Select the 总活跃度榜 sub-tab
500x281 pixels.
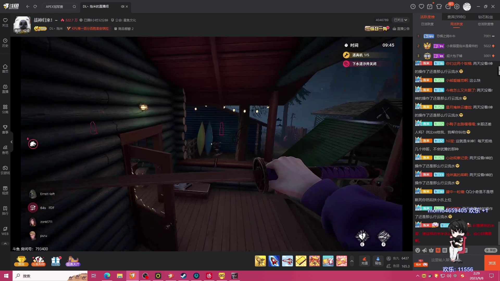(x=485, y=24)
